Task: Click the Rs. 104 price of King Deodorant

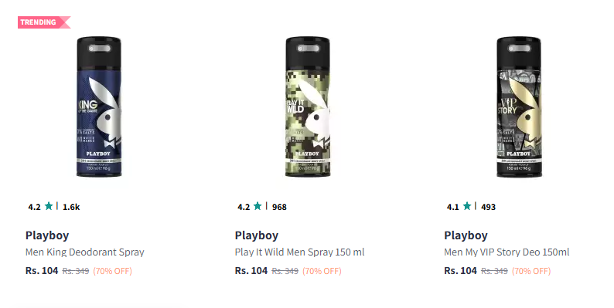Action: coord(42,271)
